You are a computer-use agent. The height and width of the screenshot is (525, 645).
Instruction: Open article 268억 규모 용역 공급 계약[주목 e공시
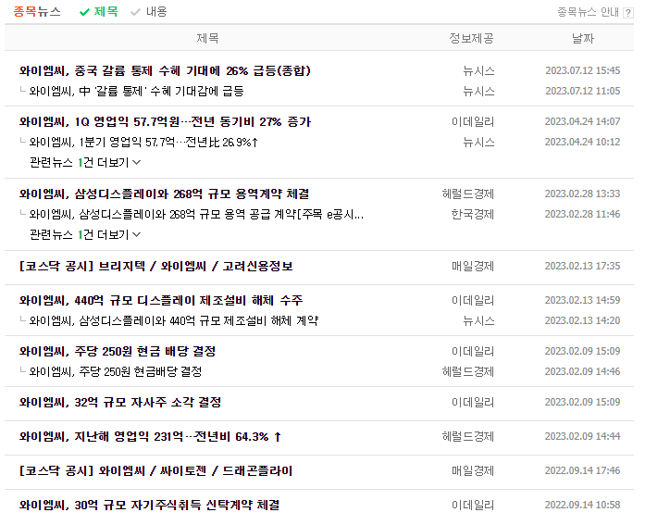tap(196, 214)
